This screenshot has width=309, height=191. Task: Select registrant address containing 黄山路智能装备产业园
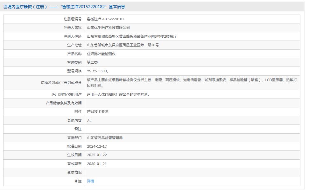click(x=132, y=36)
